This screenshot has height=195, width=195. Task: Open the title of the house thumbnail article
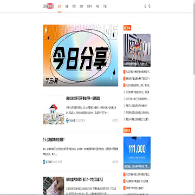(x=83, y=99)
